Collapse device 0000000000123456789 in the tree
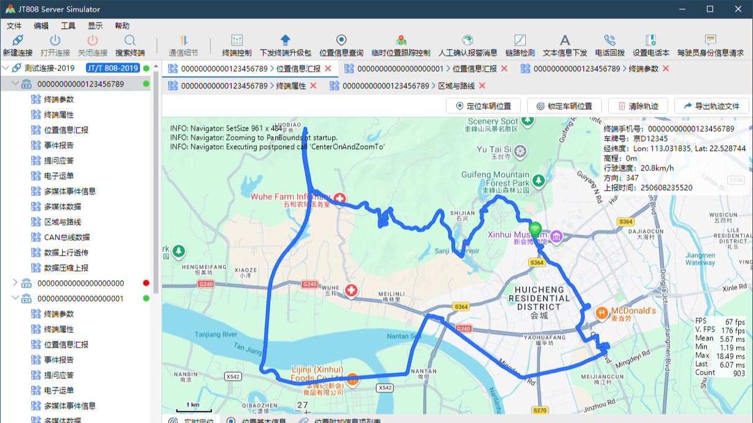753x423 pixels. [16, 84]
